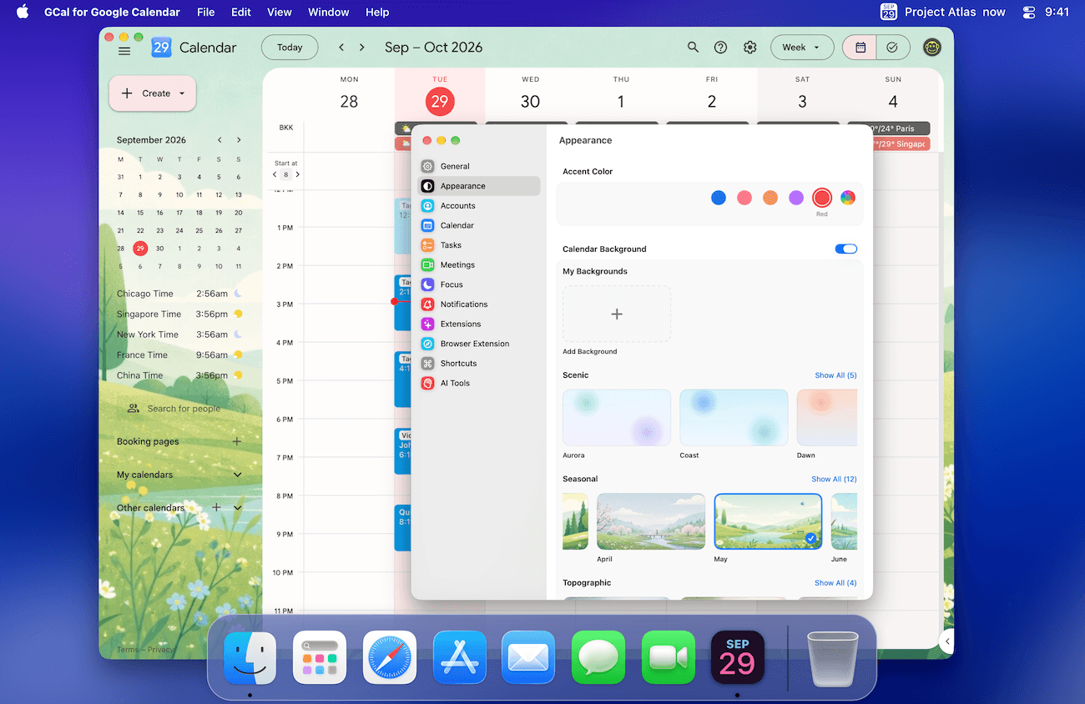Open Finder in the Dock
The width and height of the screenshot is (1085, 704).
(250, 657)
